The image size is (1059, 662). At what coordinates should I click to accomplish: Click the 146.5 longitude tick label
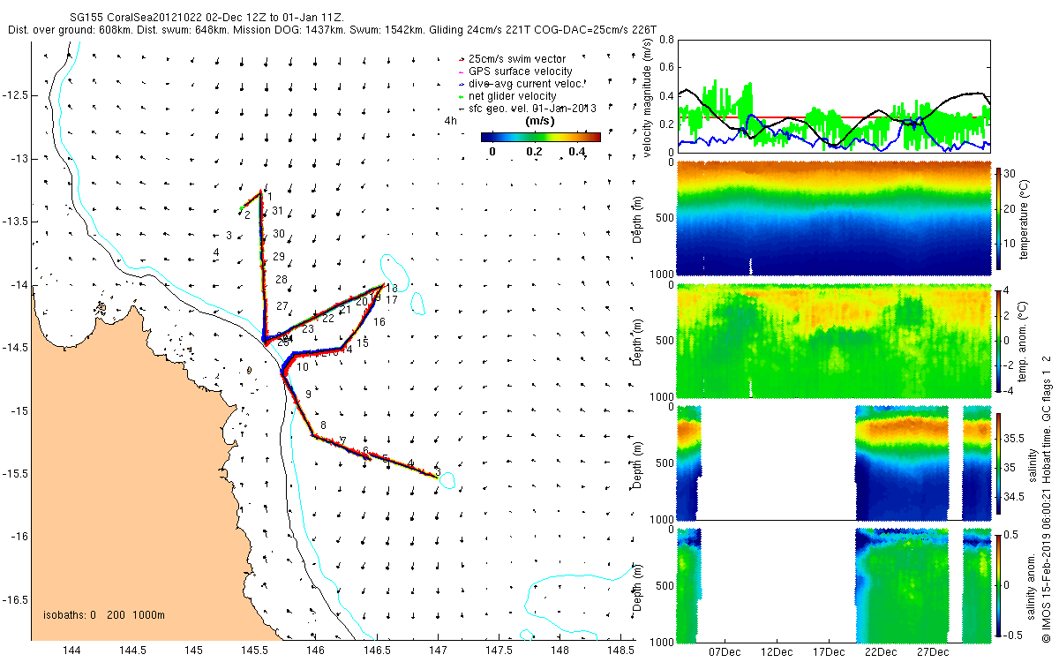377,651
